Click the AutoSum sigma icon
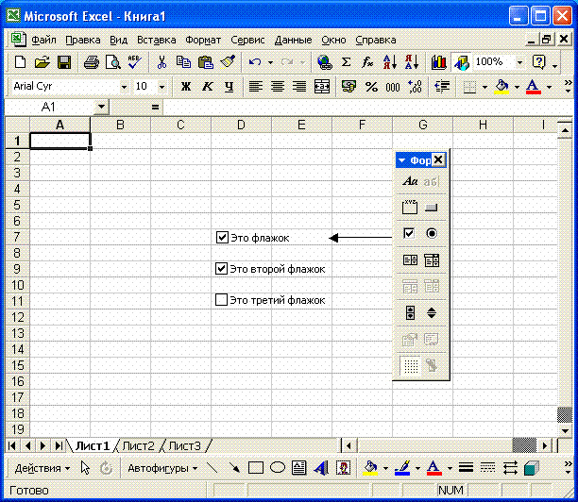578x502 pixels. (x=346, y=62)
